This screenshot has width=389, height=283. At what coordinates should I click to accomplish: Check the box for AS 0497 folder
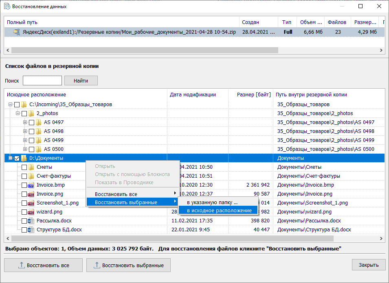point(32,122)
